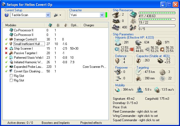Screen dimensions: 180x126
Task: Click the calibration icon showing 400
Action: [x=116, y=27]
